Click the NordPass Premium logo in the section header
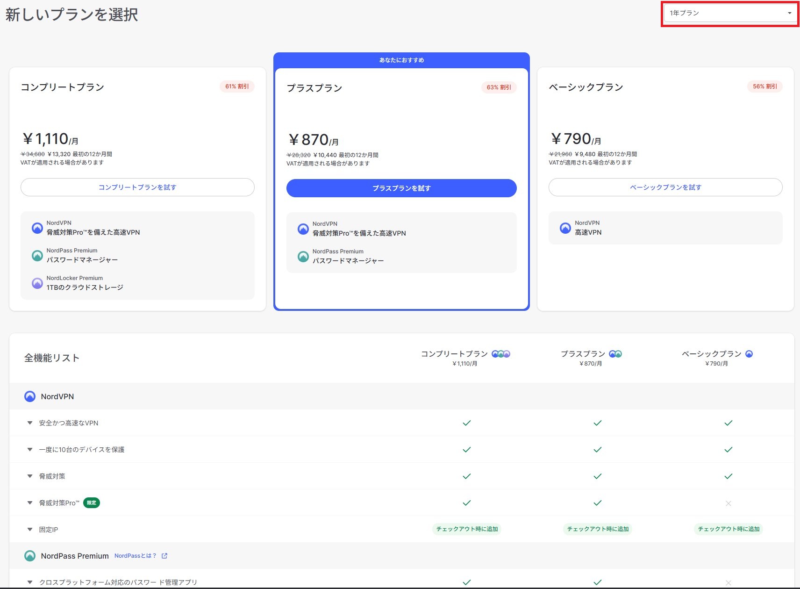The height and width of the screenshot is (589, 800). [x=30, y=556]
